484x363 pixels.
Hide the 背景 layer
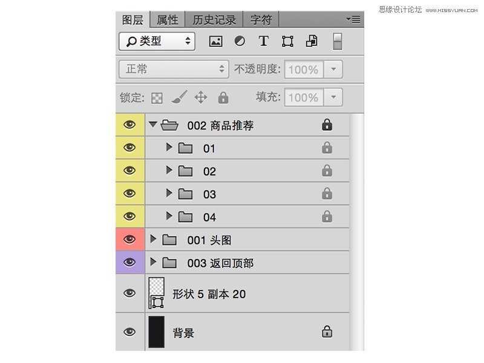129,332
